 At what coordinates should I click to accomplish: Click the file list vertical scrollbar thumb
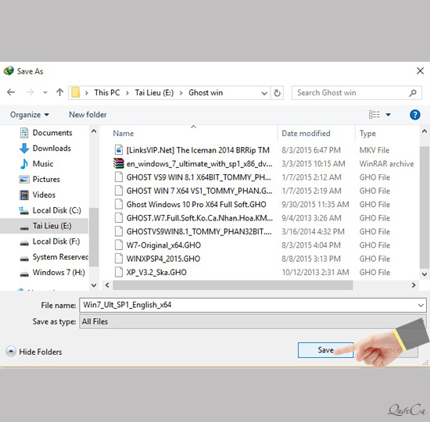click(x=425, y=208)
